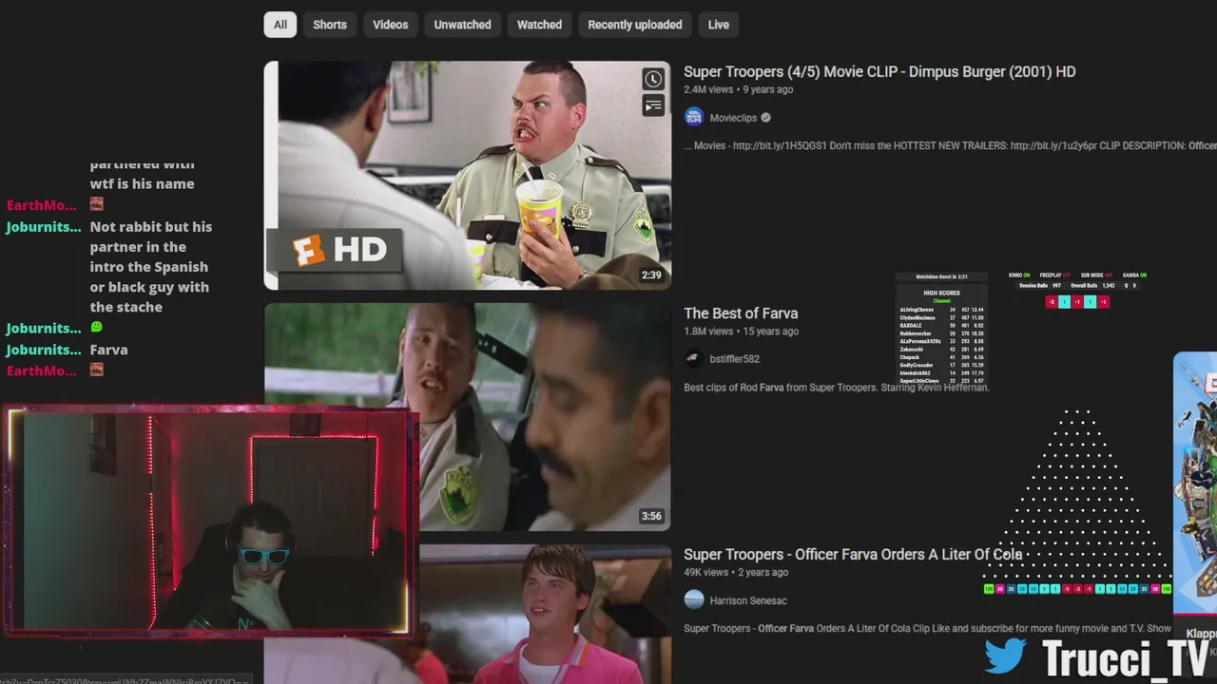This screenshot has height=684, width=1217.
Task: Filter results by Videos chip
Action: coord(390,25)
